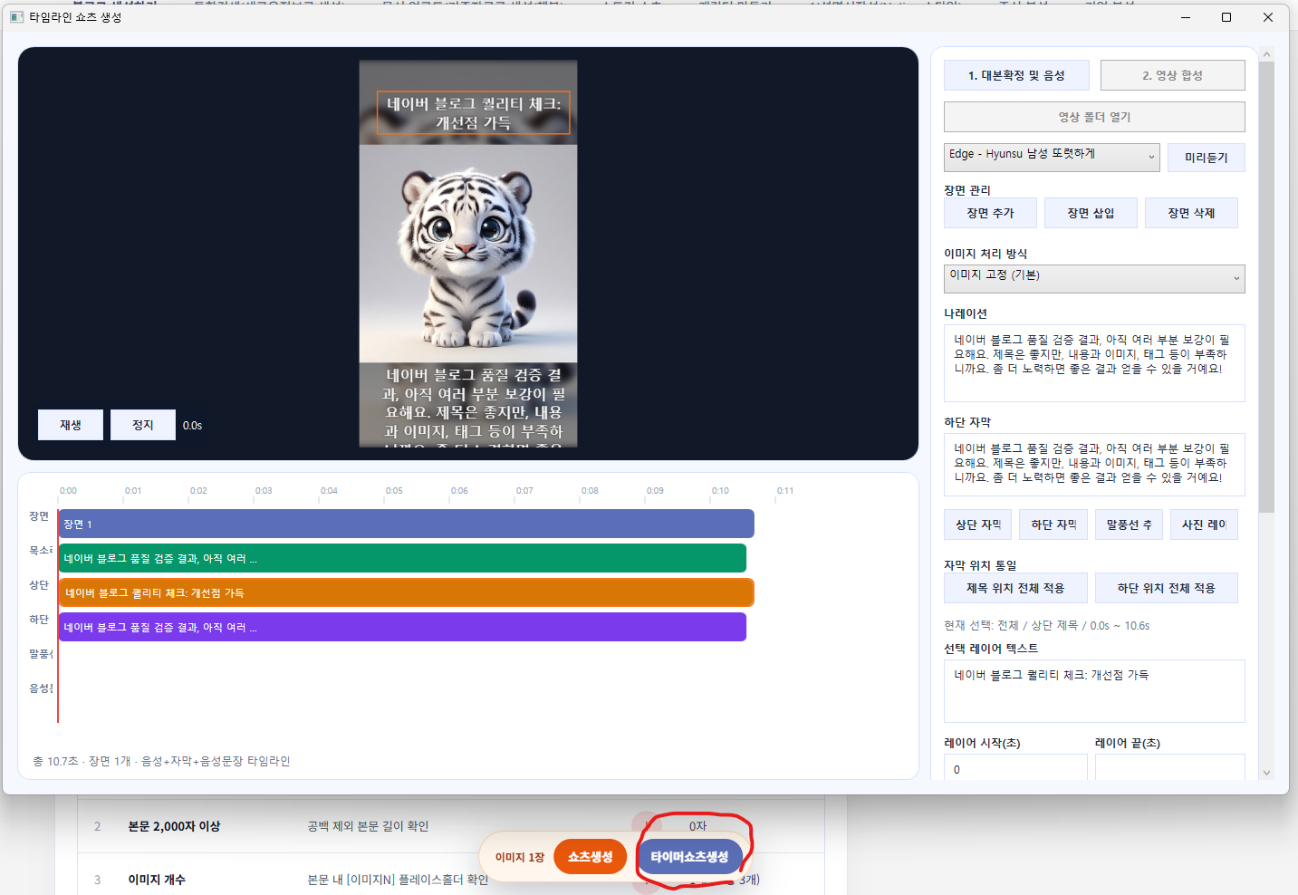1298x895 pixels.
Task: Open the 이미지 고정 (기본) dropdown
Action: (1094, 278)
